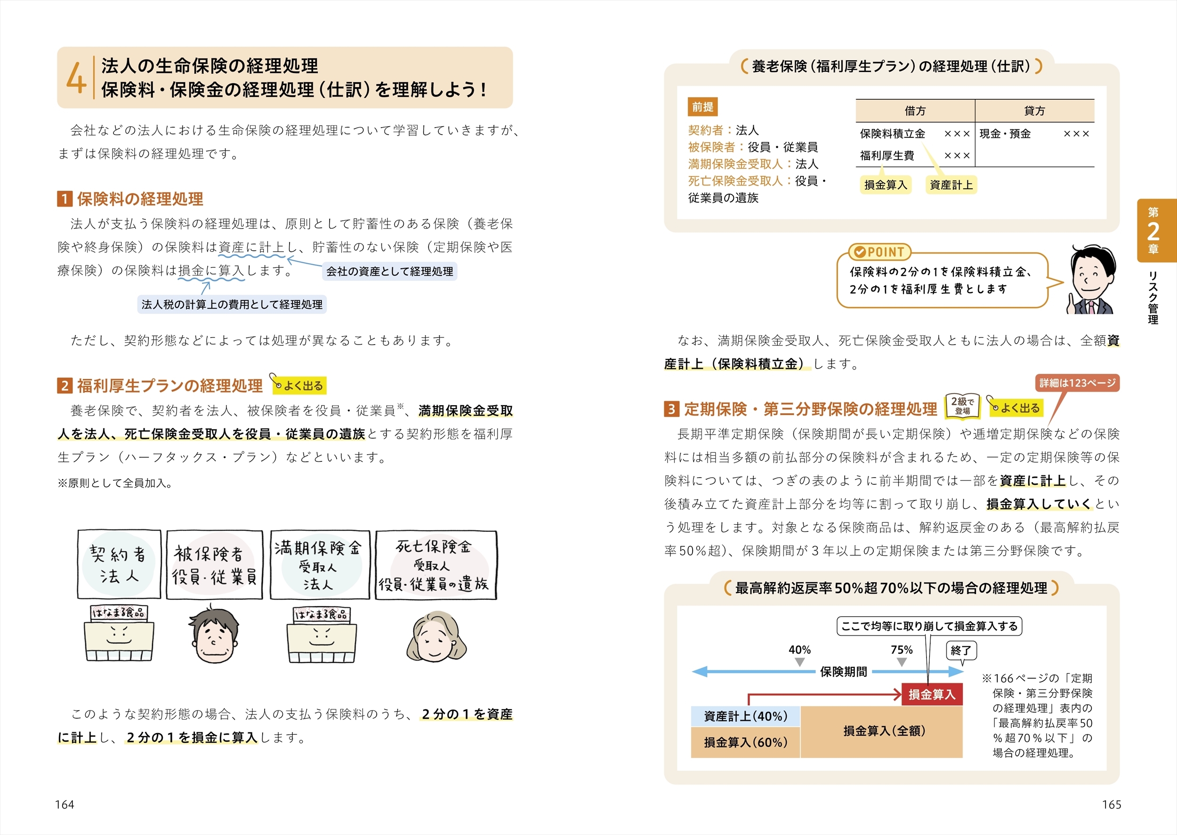
Task: Click the 契約者 法人 handwritten card
Action: [119, 564]
